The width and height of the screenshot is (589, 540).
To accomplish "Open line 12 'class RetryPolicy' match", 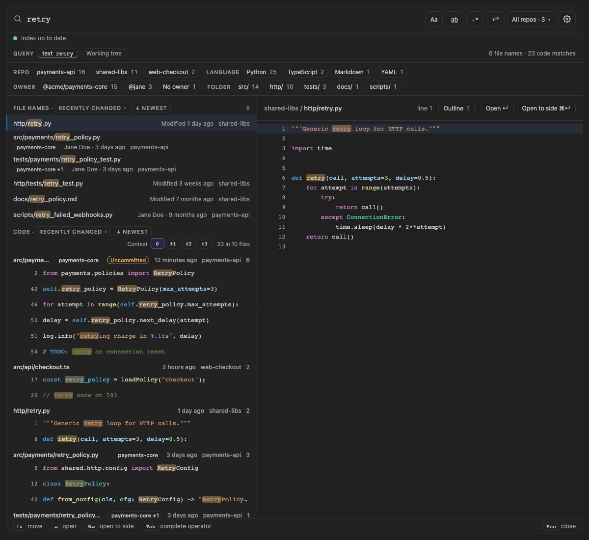I will [132, 484].
